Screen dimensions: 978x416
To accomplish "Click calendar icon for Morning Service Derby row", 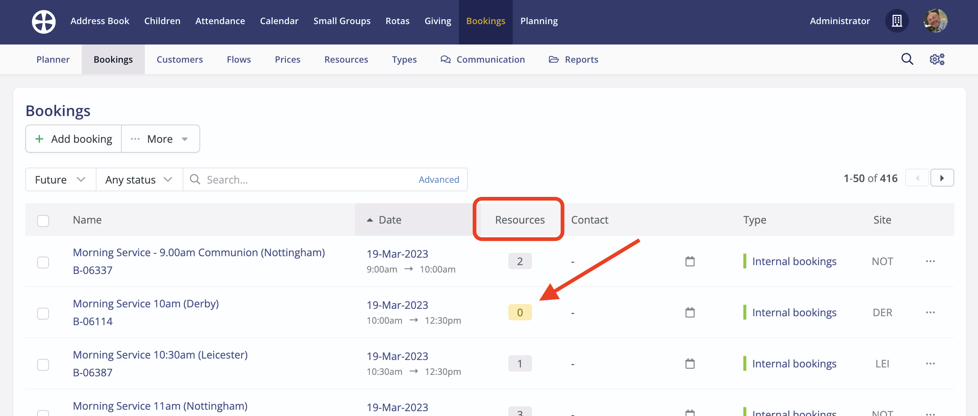I will point(690,313).
